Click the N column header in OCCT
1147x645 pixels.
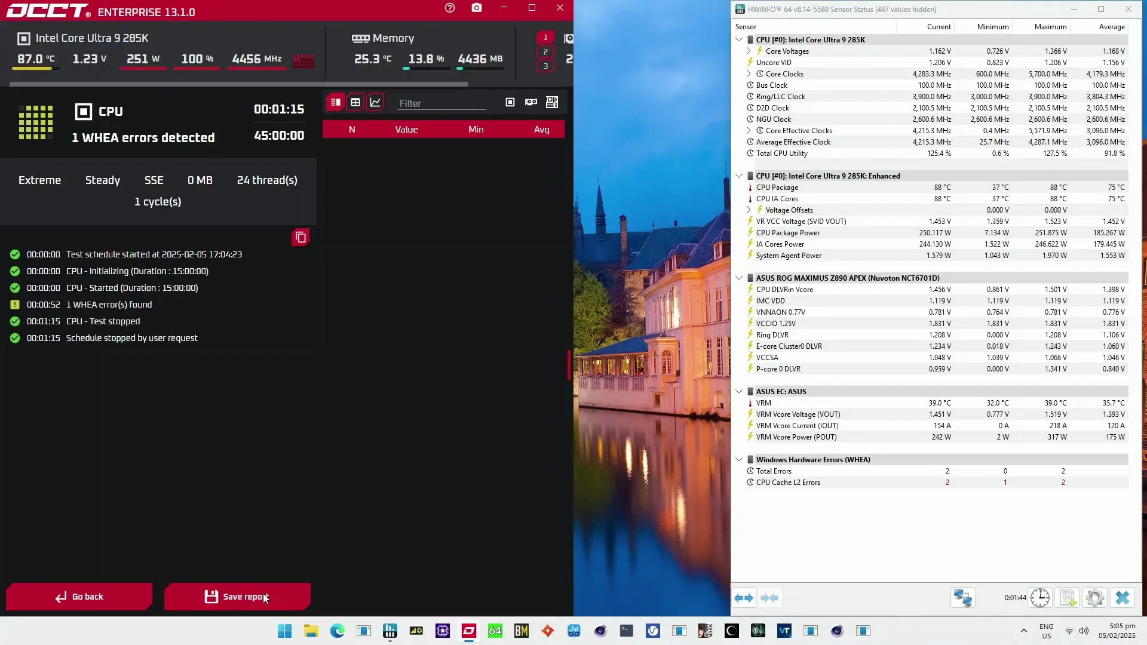point(352,130)
